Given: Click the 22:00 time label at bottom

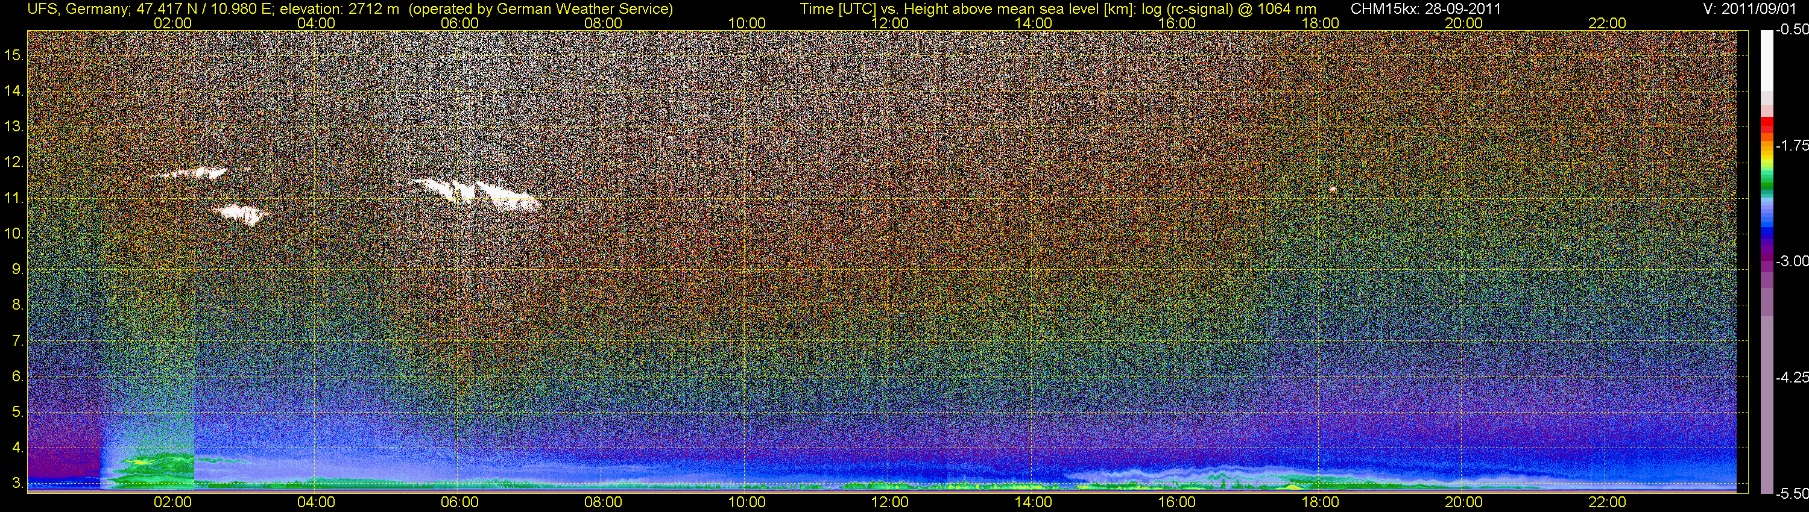Looking at the screenshot, I should [x=1607, y=502].
